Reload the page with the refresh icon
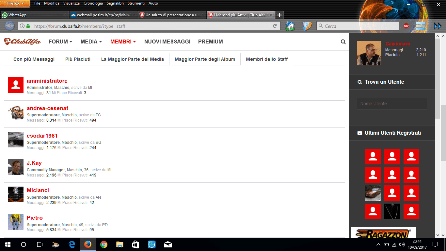This screenshot has width=446, height=251. click(x=275, y=26)
